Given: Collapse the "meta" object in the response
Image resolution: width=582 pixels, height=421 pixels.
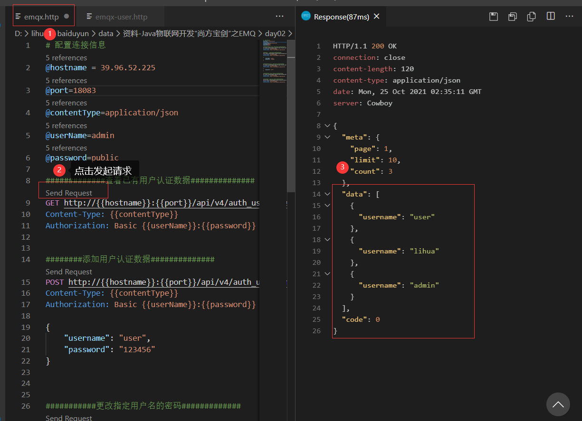Looking at the screenshot, I should (x=327, y=137).
